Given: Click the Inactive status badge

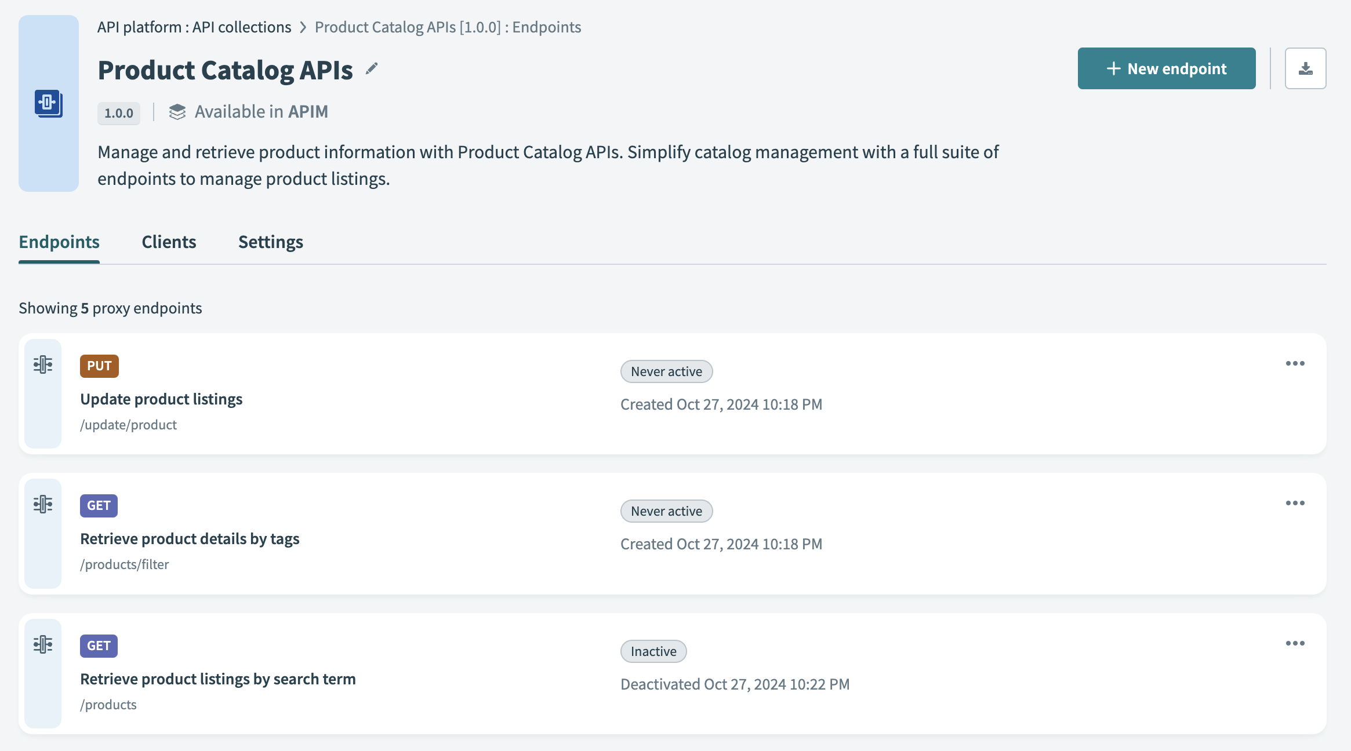Looking at the screenshot, I should pyautogui.click(x=653, y=651).
